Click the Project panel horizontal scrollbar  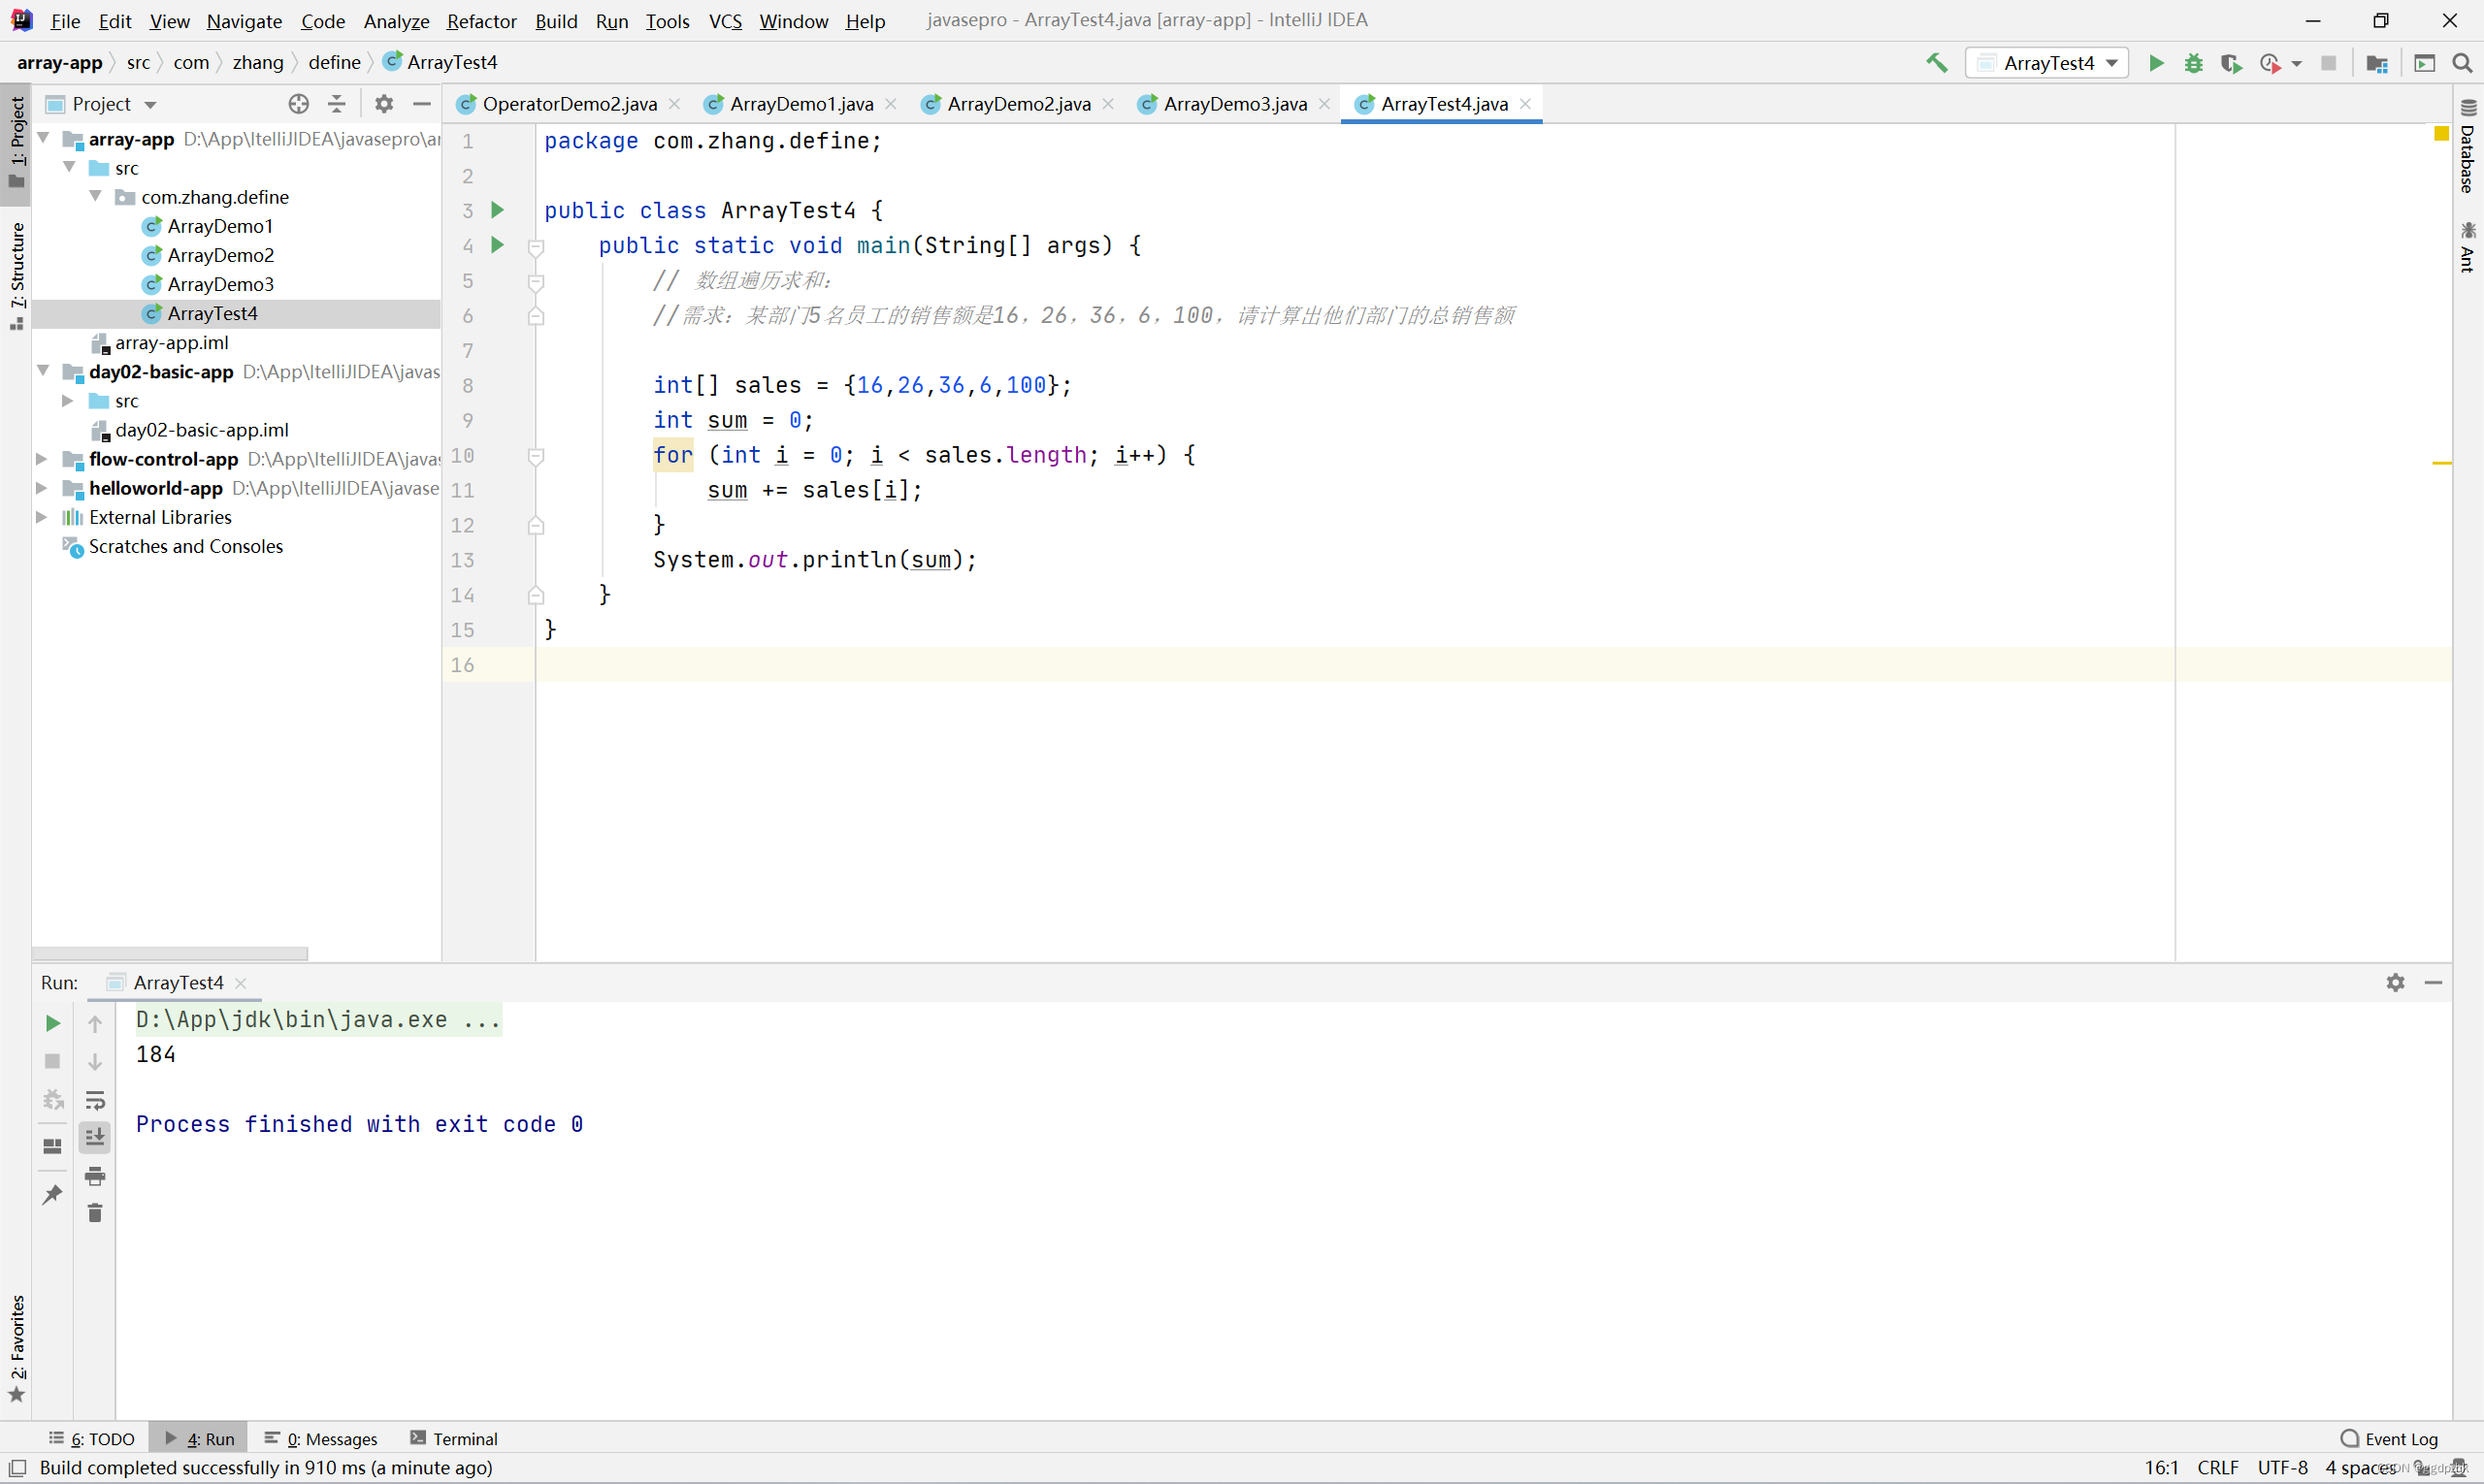tap(170, 953)
